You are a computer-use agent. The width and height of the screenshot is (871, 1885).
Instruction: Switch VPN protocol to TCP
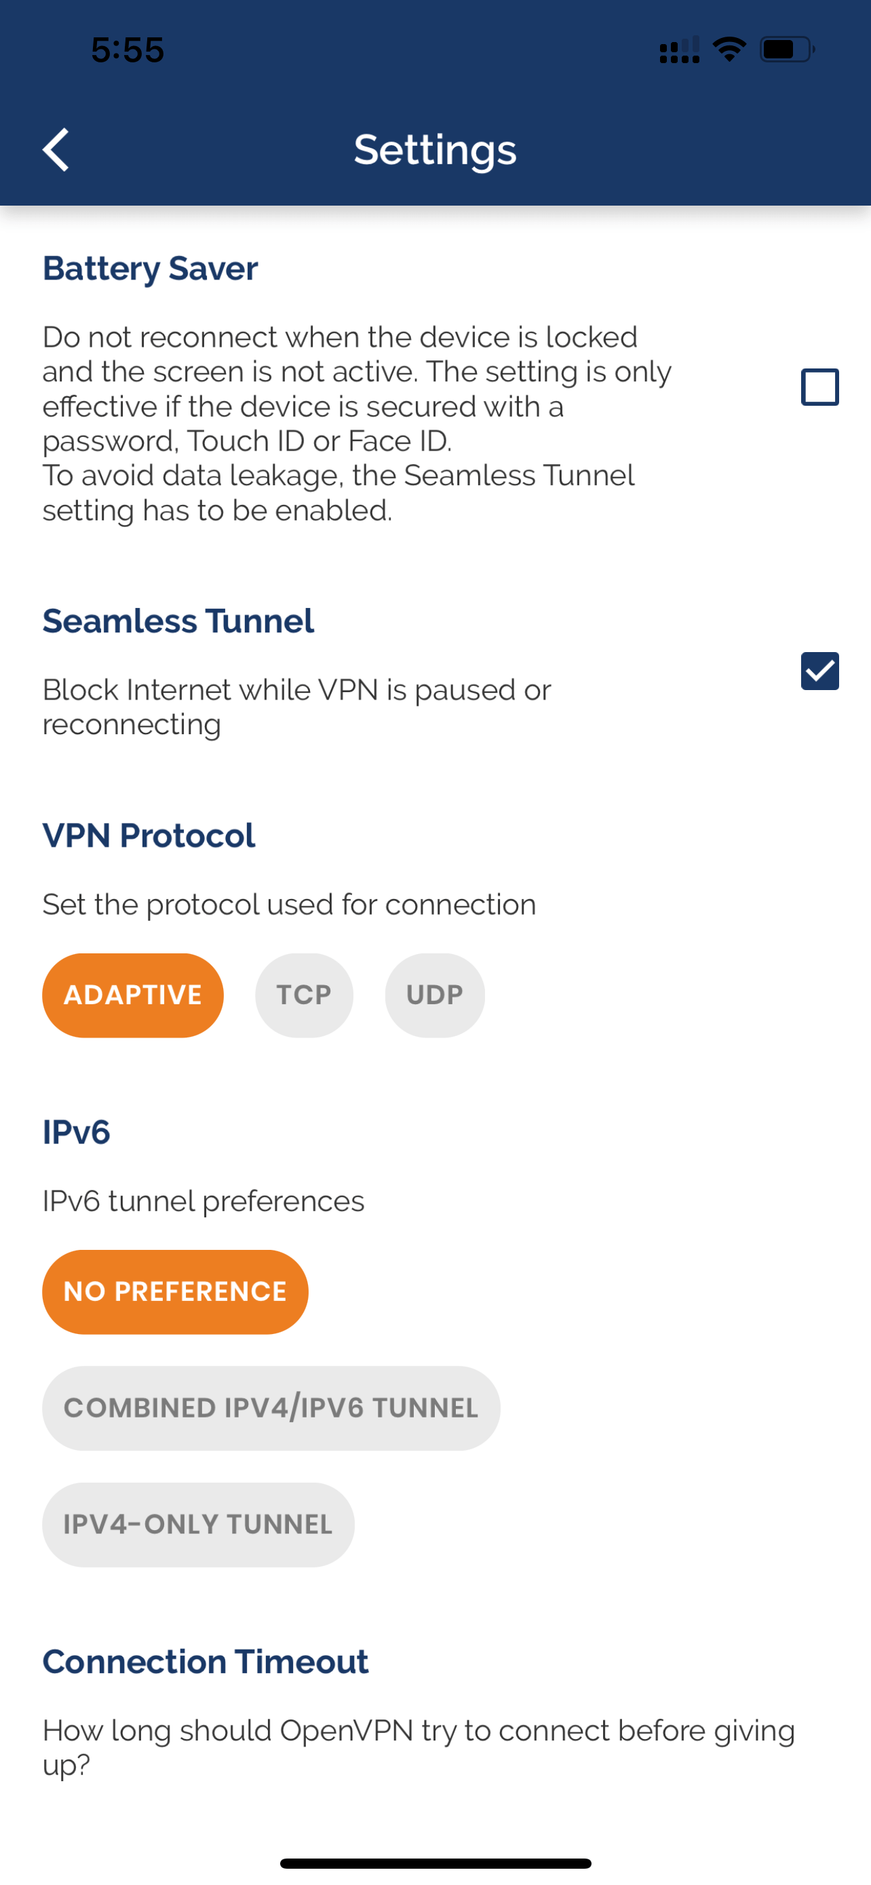[303, 995]
